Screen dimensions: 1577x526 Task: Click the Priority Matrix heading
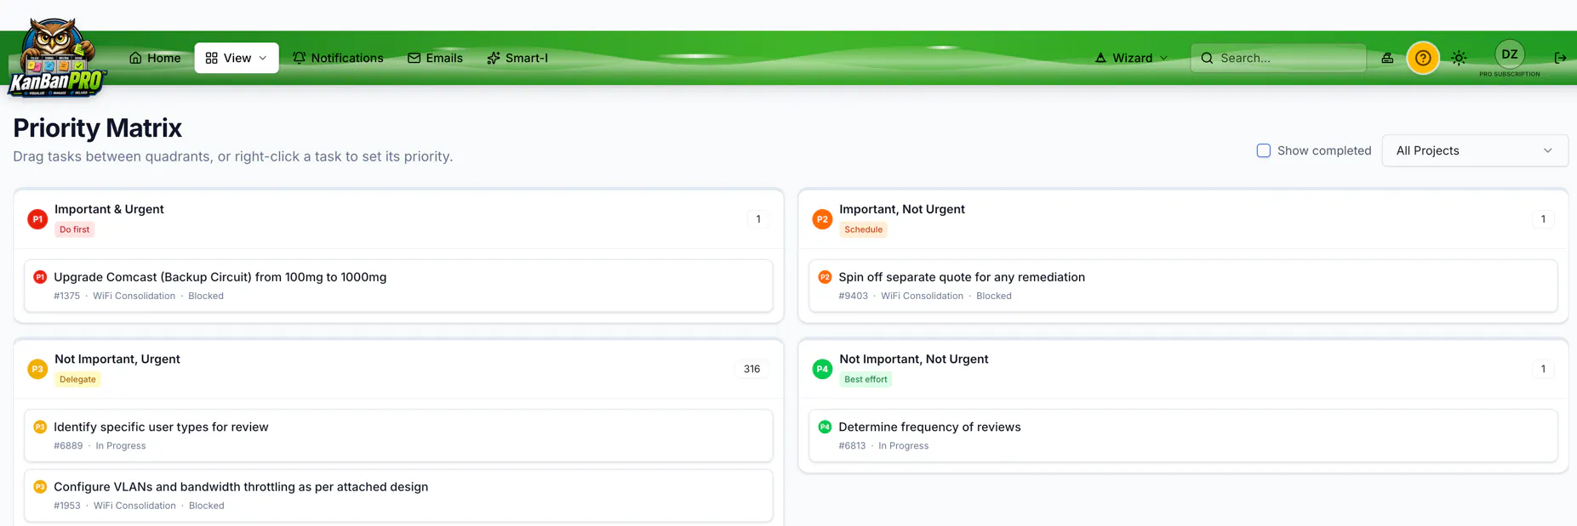click(x=98, y=127)
